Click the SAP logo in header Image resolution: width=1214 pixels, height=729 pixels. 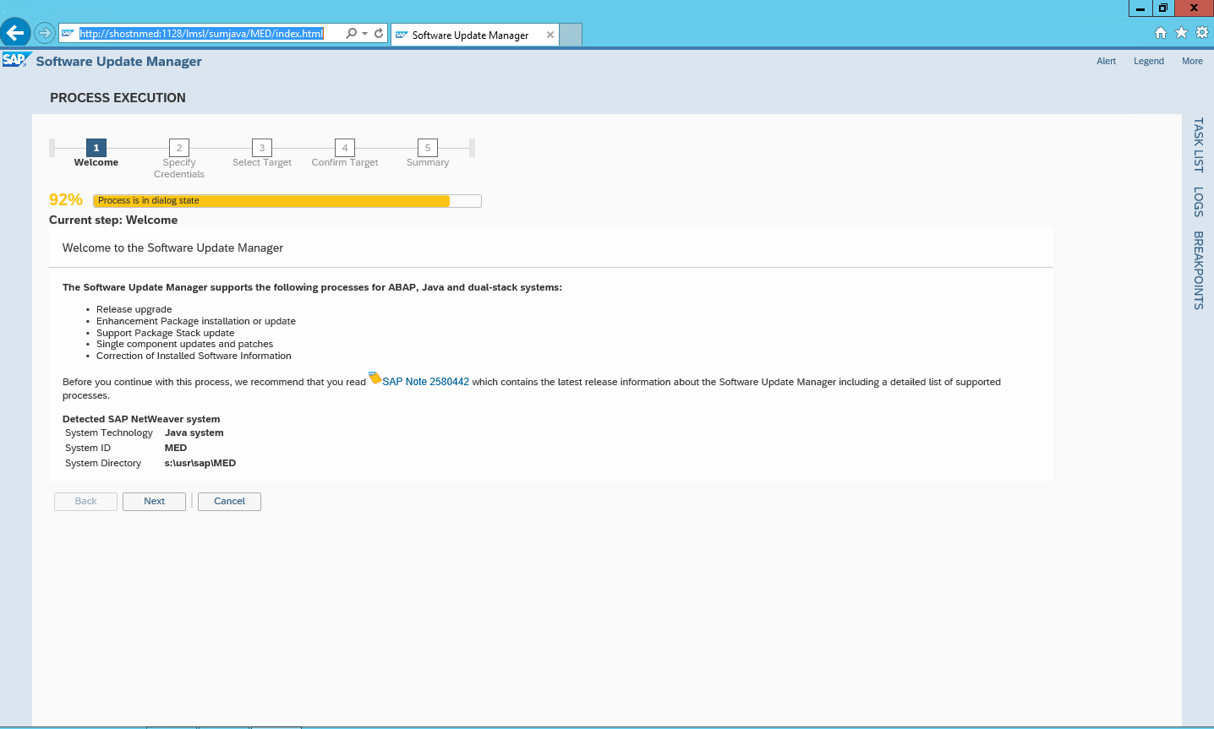point(15,60)
